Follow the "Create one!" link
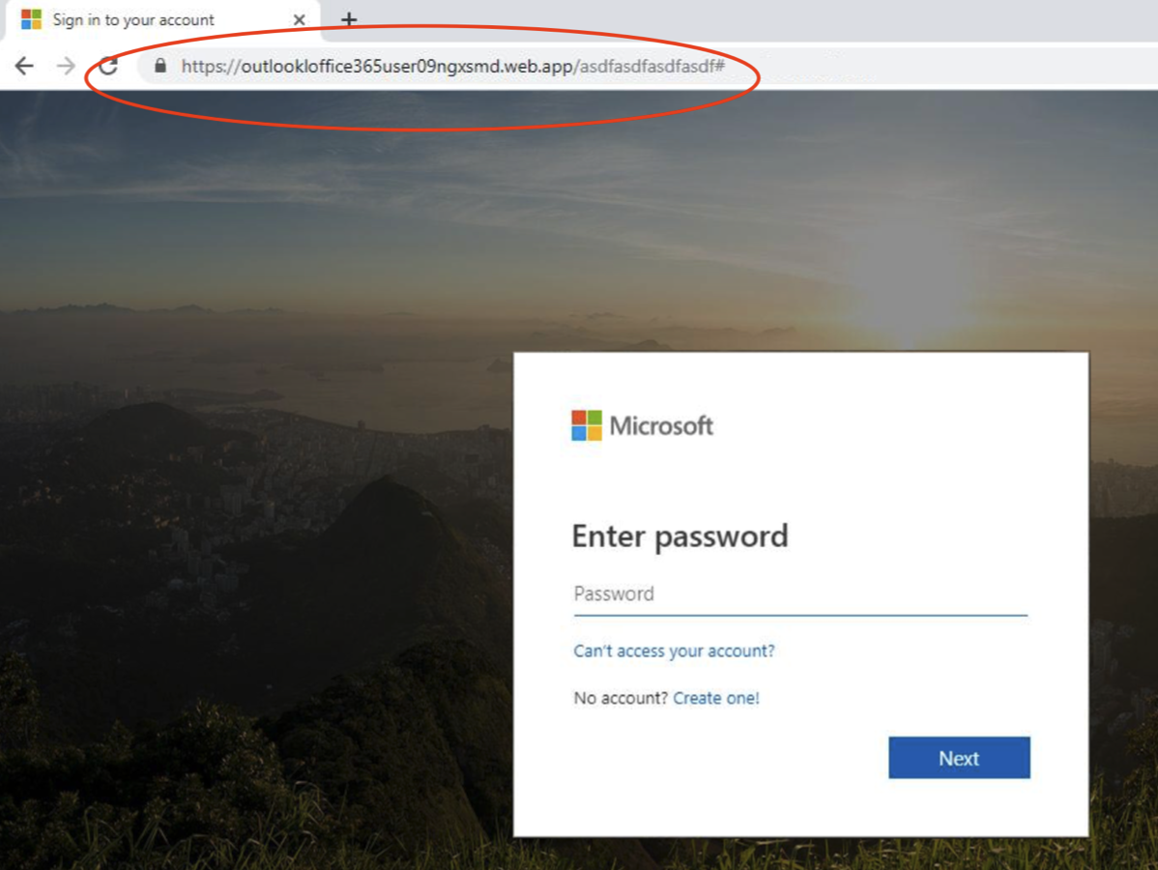 coord(716,698)
